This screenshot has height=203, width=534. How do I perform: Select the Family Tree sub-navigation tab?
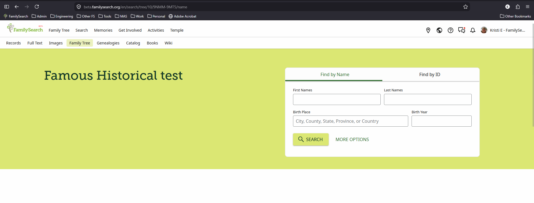tap(80, 43)
